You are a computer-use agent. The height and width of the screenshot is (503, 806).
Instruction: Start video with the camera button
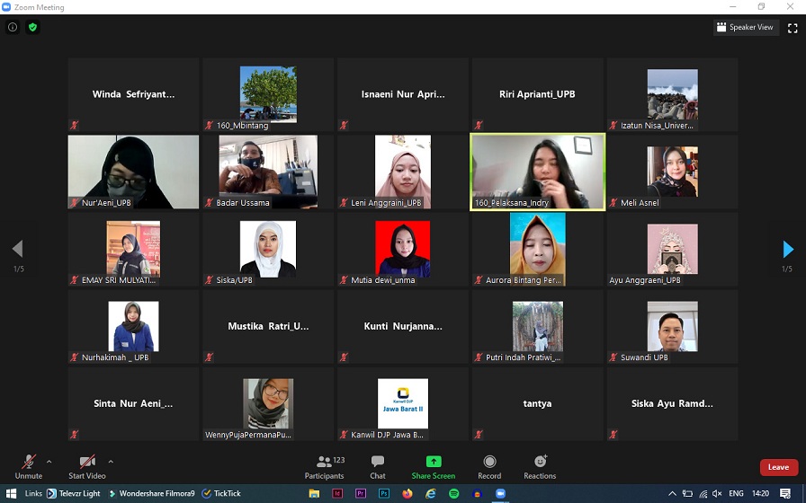coord(87,464)
